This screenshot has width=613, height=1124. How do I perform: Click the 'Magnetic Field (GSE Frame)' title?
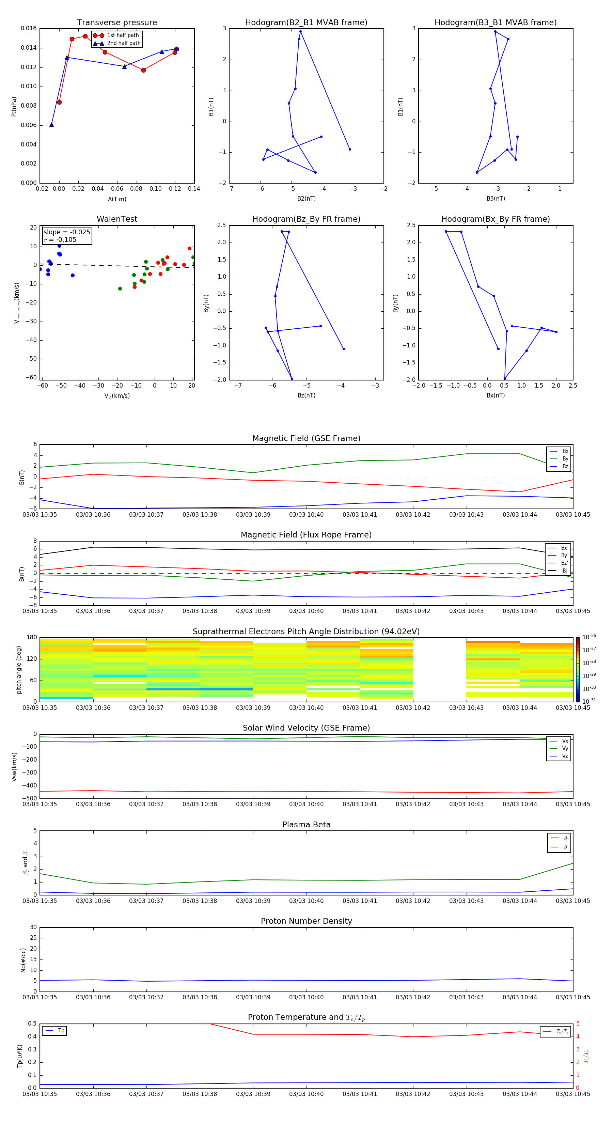[x=306, y=438]
